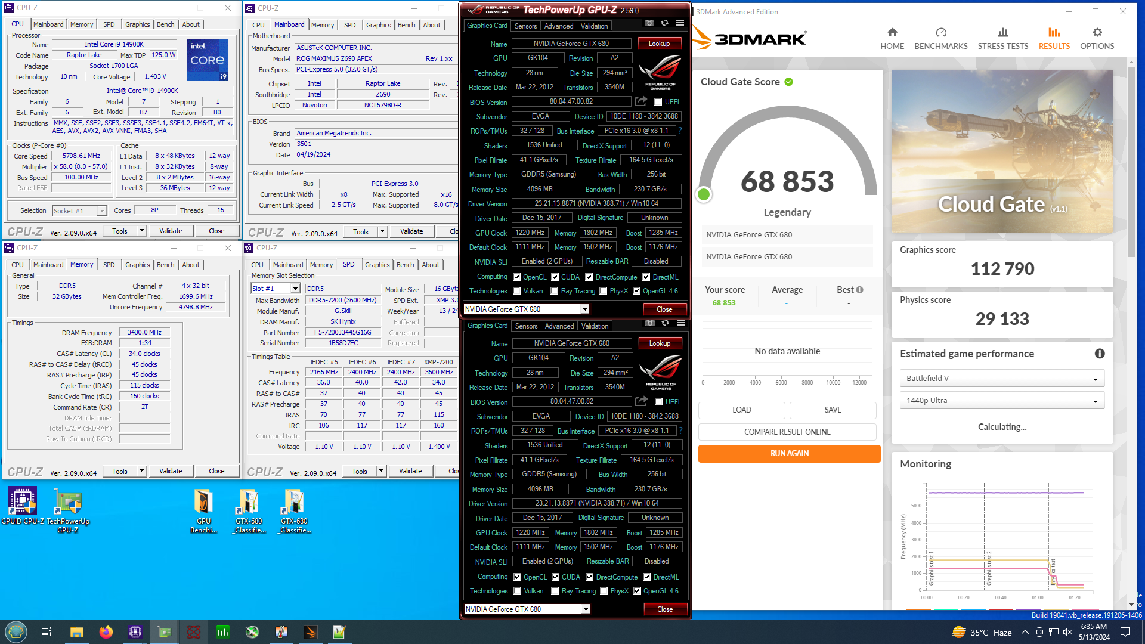Click COMPARE RESULT ONLINE button
The image size is (1145, 644).
point(787,432)
